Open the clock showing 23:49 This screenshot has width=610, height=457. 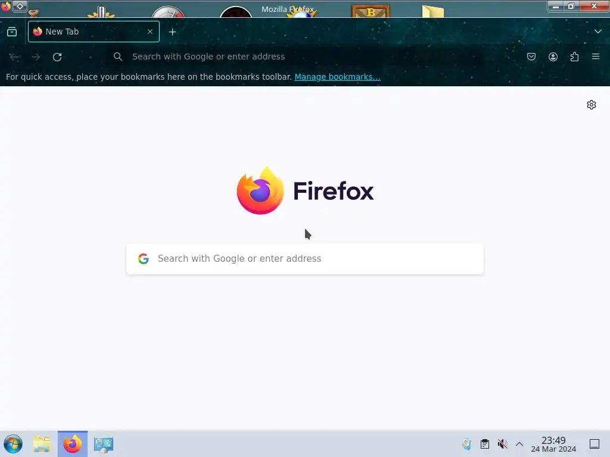553,444
